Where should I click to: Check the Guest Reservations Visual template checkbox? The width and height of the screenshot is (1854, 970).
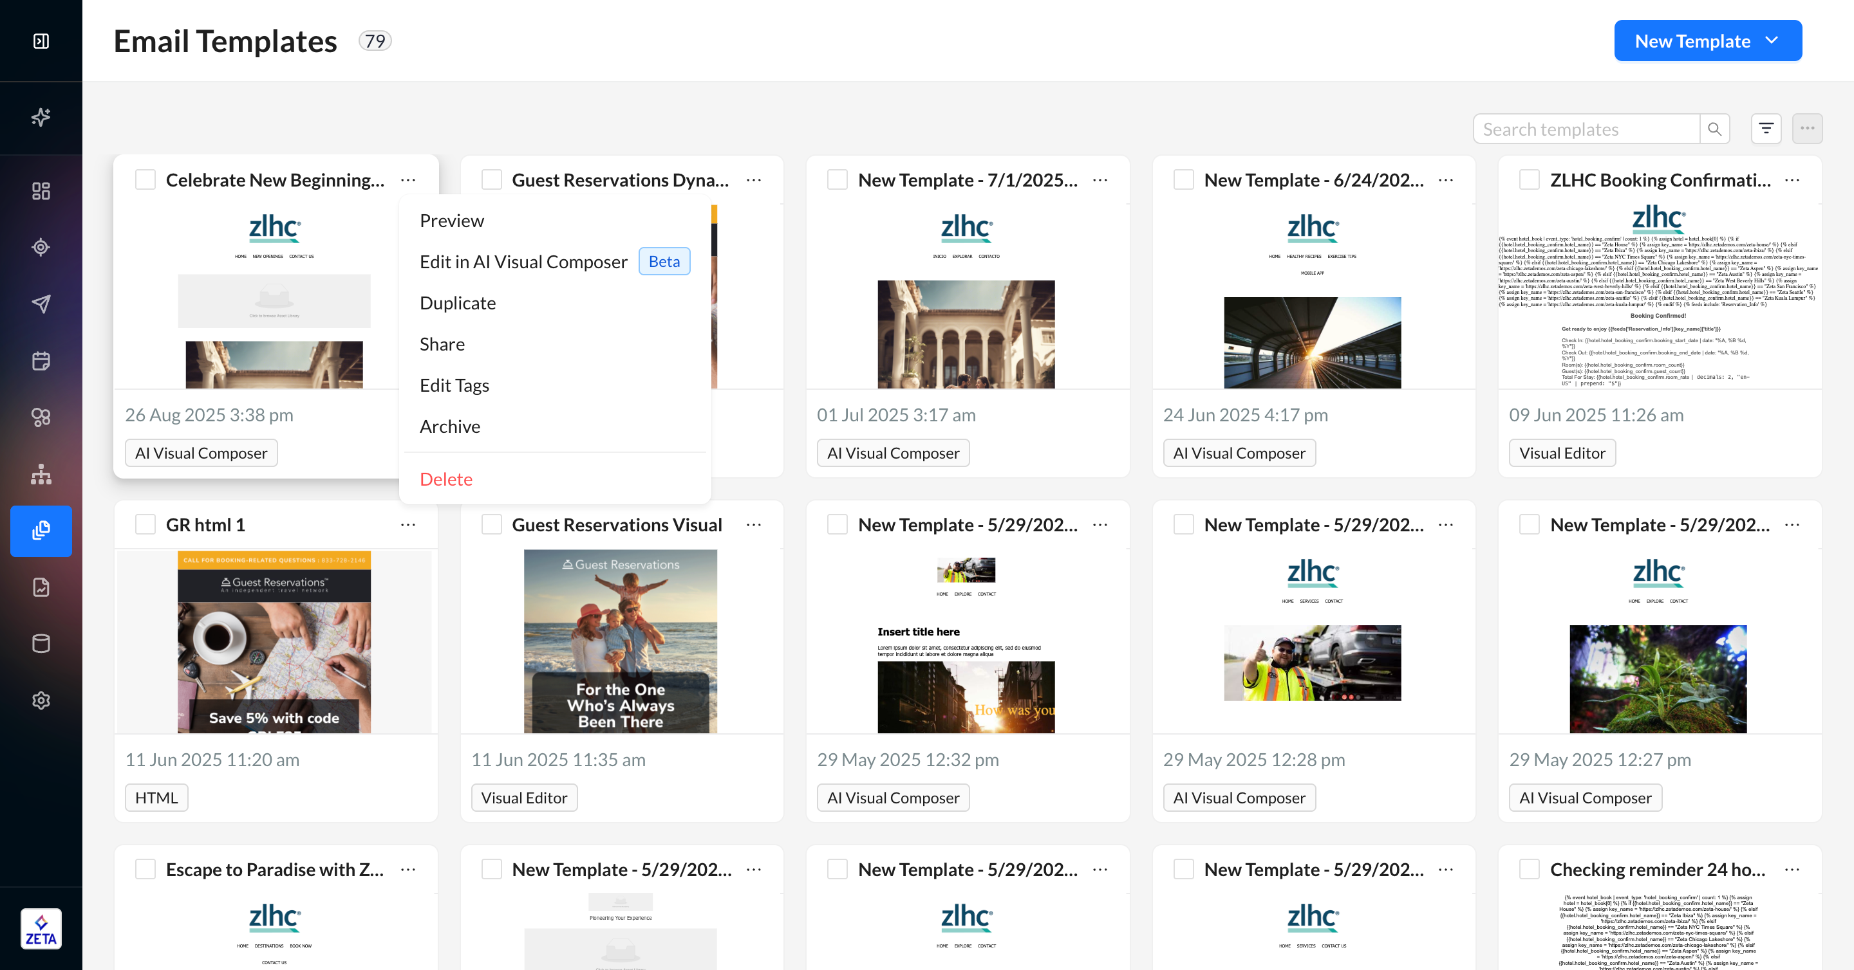pyautogui.click(x=492, y=525)
